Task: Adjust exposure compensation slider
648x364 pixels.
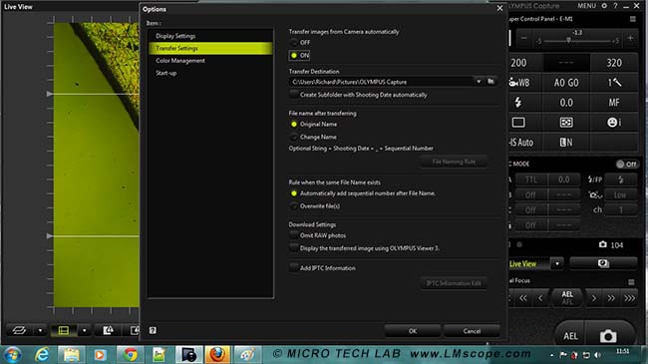Action: tap(568, 40)
